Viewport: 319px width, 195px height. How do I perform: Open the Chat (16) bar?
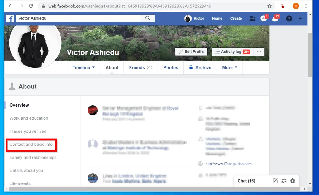pyautogui.click(x=246, y=181)
